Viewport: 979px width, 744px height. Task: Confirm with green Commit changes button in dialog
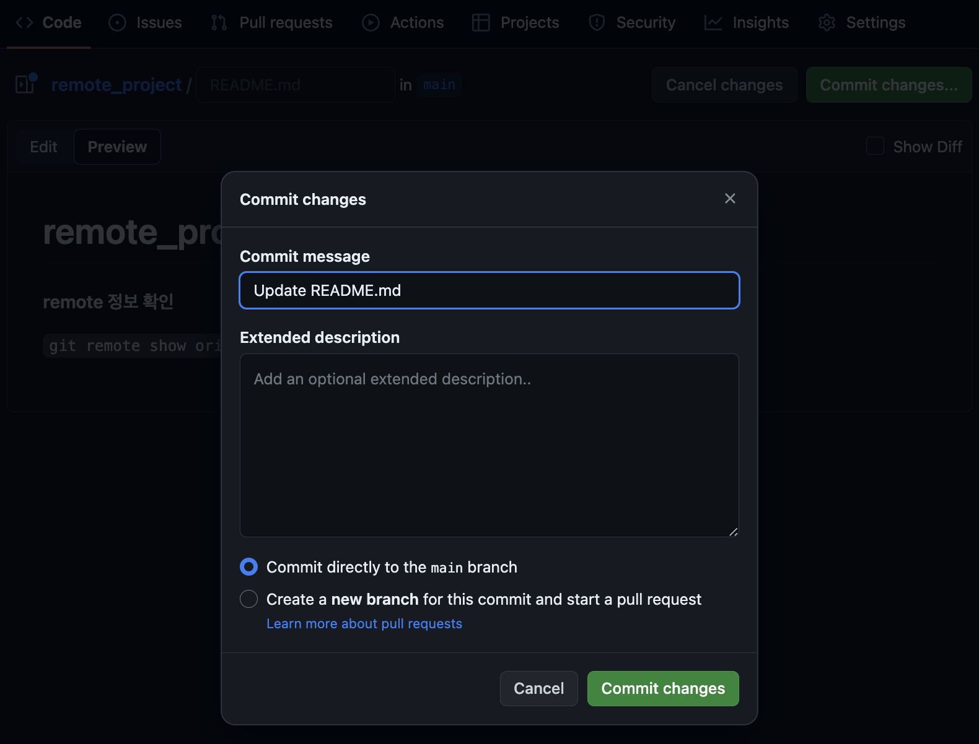663,688
